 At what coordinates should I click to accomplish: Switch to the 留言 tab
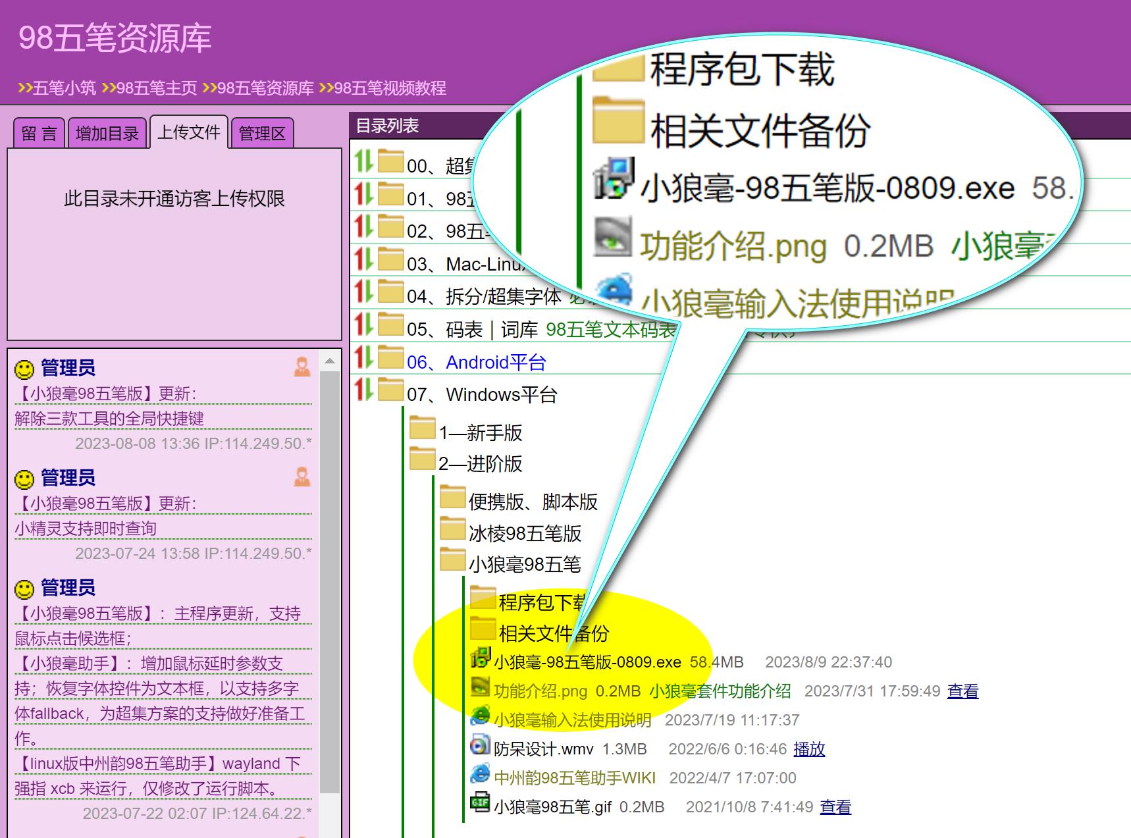coord(39,134)
